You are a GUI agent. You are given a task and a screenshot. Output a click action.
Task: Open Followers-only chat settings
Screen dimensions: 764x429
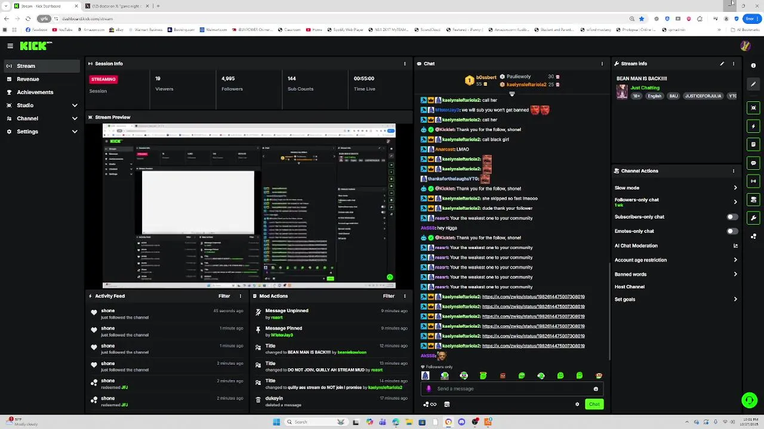(676, 202)
